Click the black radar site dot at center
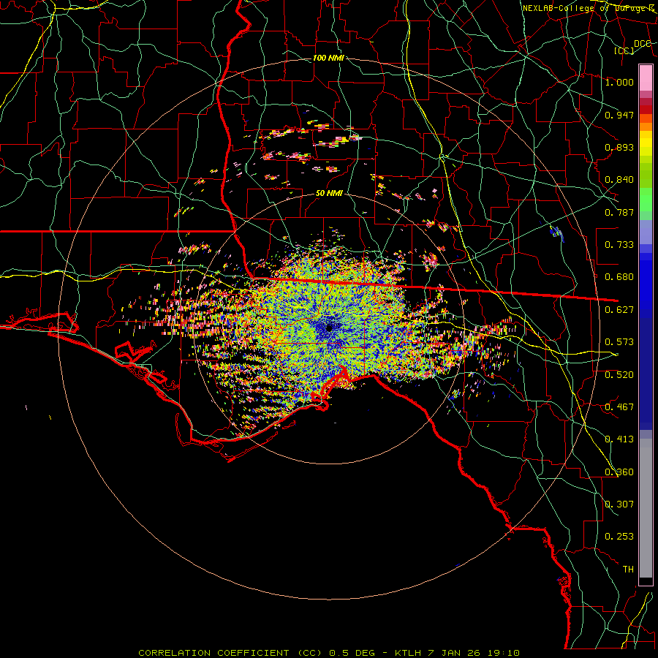The width and height of the screenshot is (658, 658). [x=329, y=328]
